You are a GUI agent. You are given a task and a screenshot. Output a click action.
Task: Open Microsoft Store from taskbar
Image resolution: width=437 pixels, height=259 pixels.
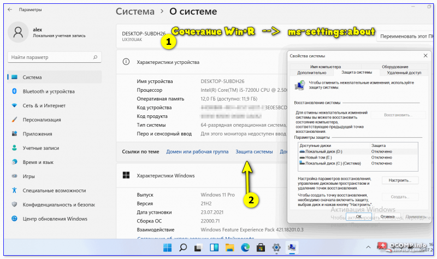[x=261, y=248]
